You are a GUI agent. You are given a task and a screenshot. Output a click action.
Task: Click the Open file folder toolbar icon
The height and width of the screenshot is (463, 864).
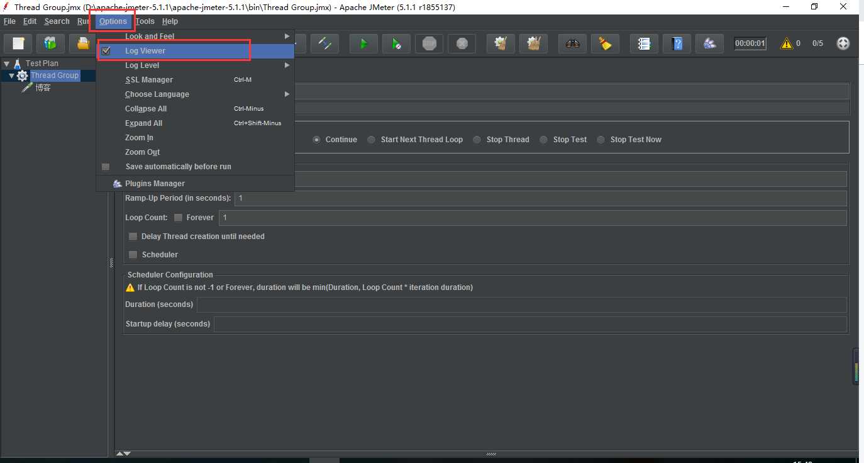pyautogui.click(x=83, y=43)
